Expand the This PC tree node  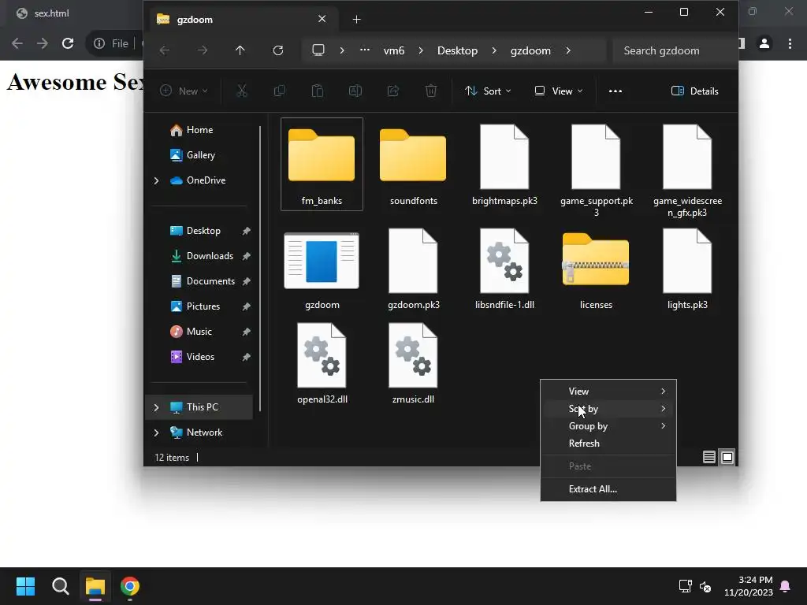(157, 407)
